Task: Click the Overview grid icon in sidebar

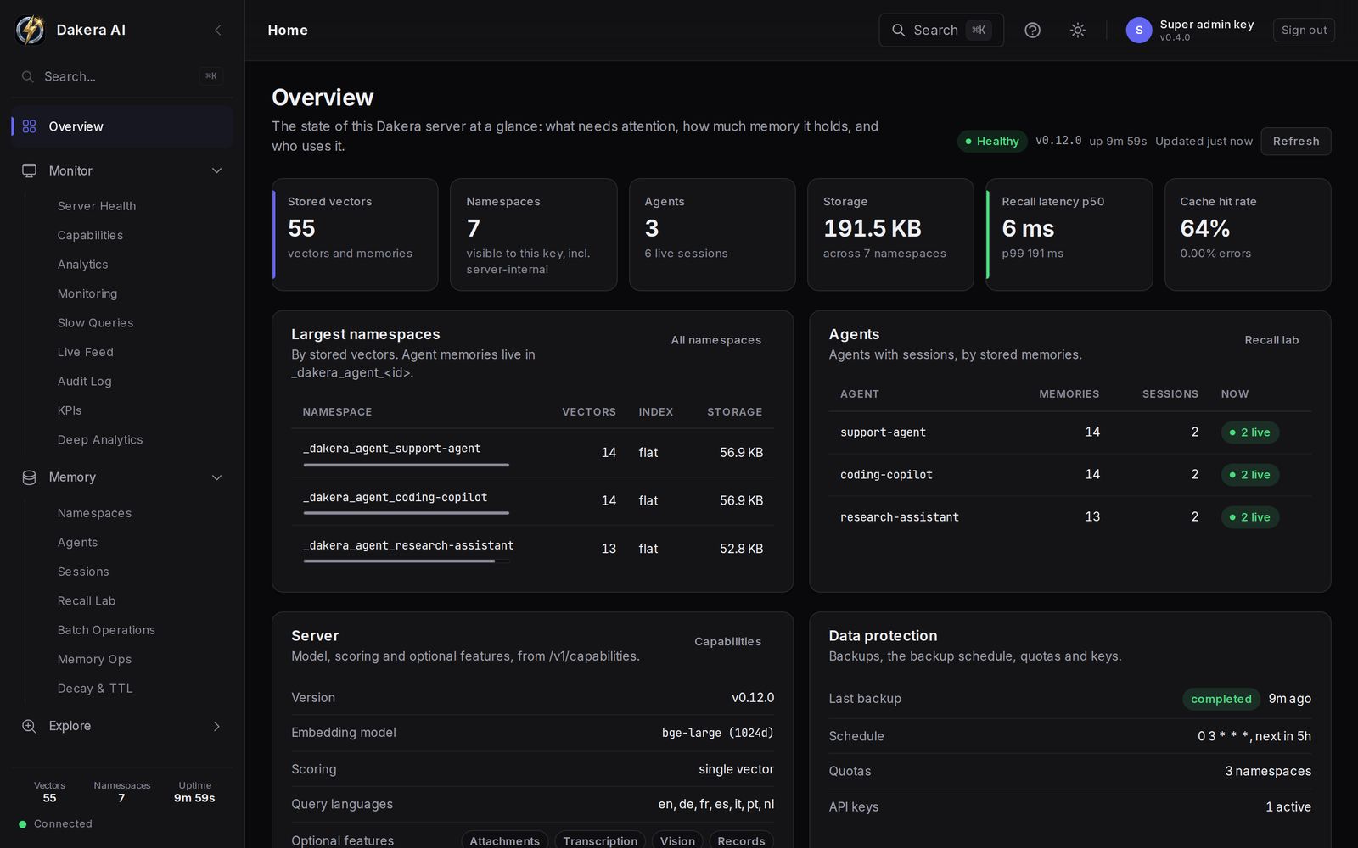Action: pos(30,126)
